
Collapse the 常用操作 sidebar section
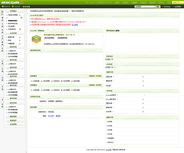coord(14,11)
